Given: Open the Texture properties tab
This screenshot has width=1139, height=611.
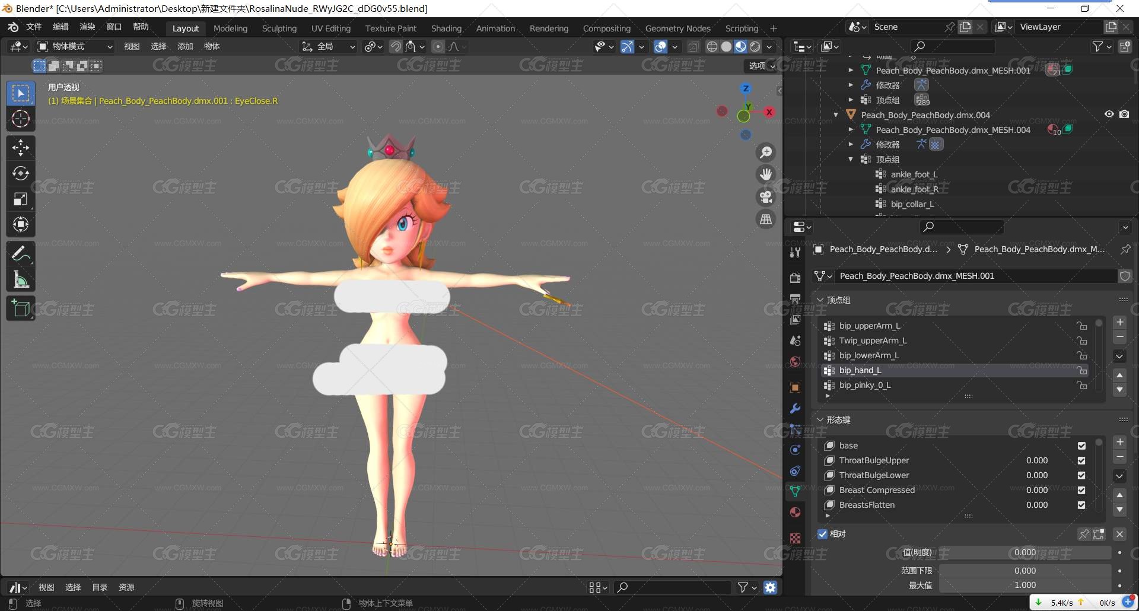Looking at the screenshot, I should (x=796, y=538).
